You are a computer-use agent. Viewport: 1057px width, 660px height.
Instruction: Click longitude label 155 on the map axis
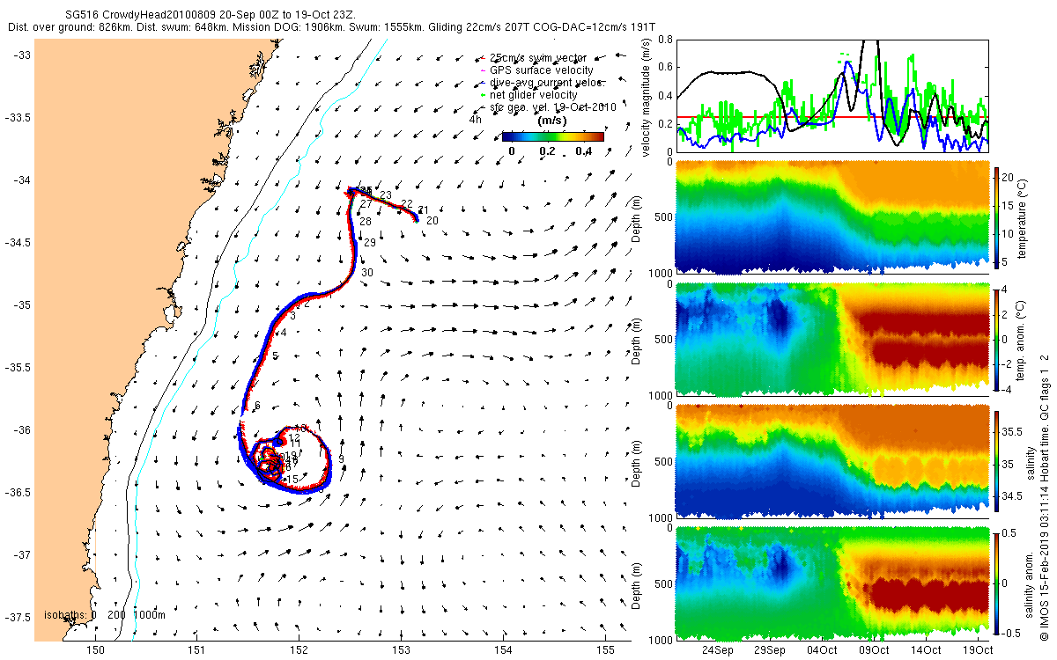click(605, 650)
